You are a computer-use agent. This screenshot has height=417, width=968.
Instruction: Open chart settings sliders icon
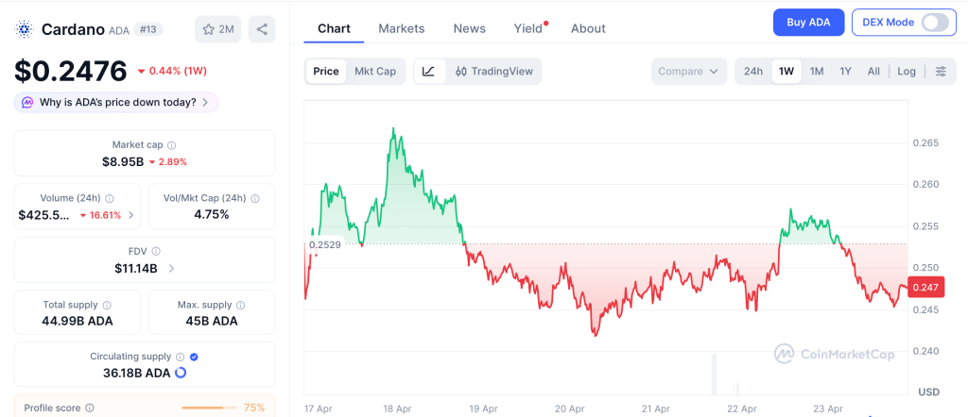pyautogui.click(x=941, y=72)
